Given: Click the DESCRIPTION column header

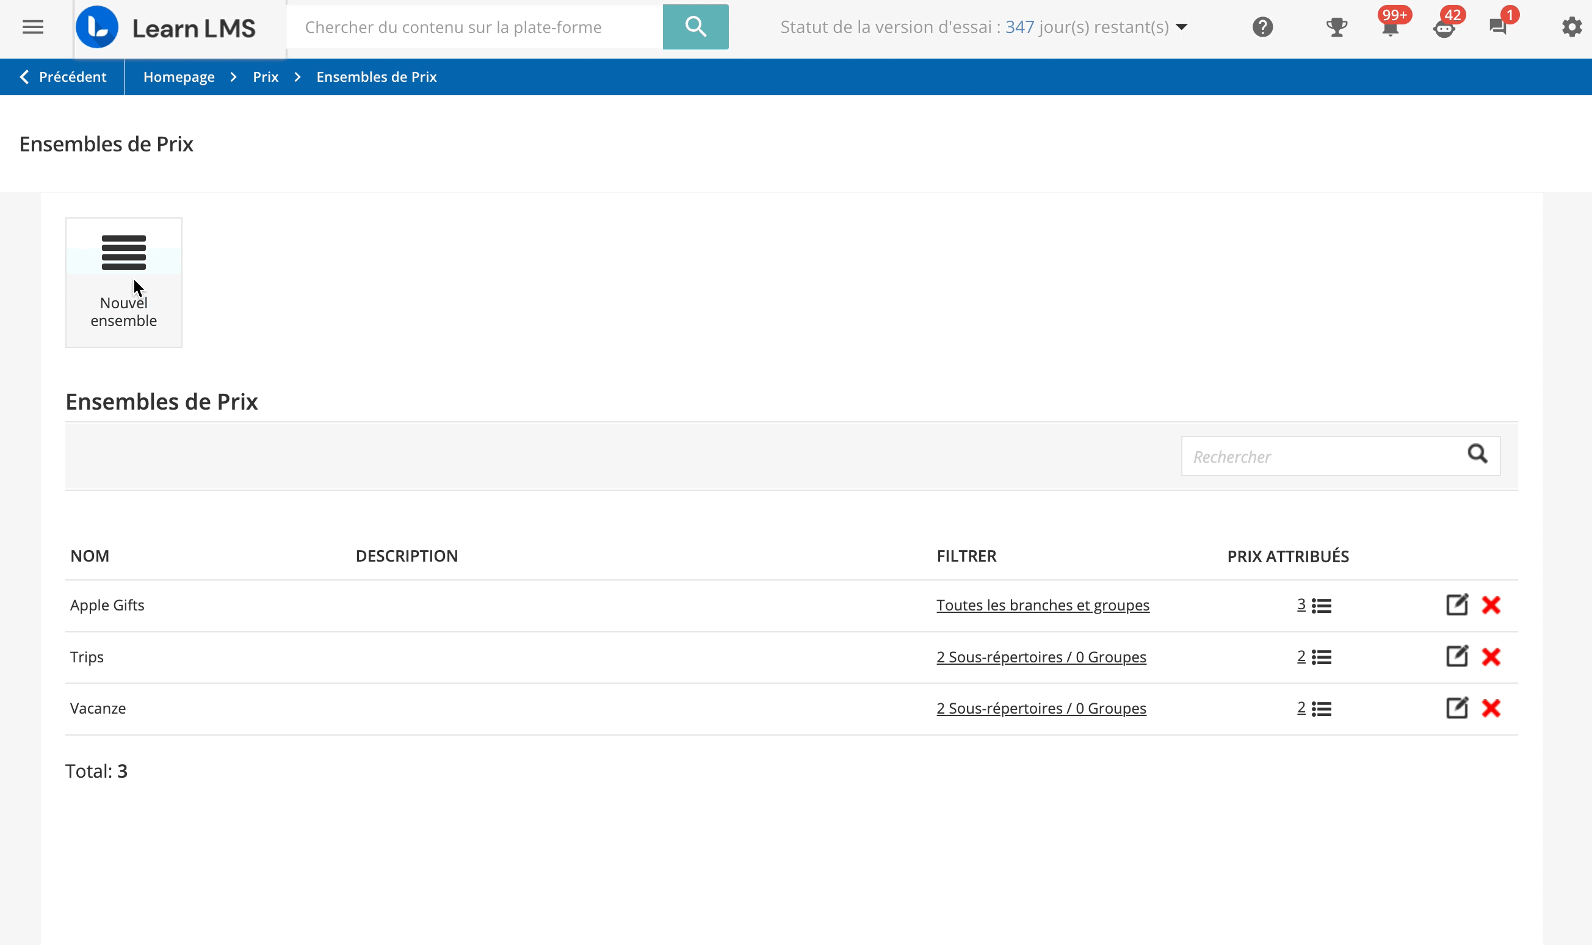Looking at the screenshot, I should [407, 556].
